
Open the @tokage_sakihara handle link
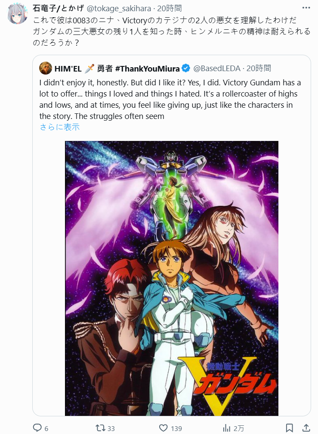(x=119, y=9)
